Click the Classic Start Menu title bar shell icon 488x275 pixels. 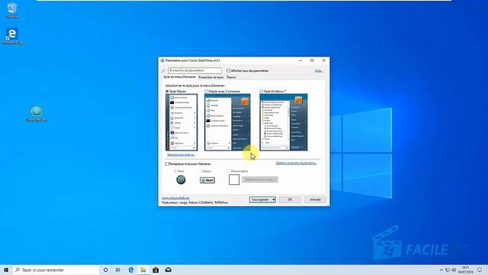162,60
